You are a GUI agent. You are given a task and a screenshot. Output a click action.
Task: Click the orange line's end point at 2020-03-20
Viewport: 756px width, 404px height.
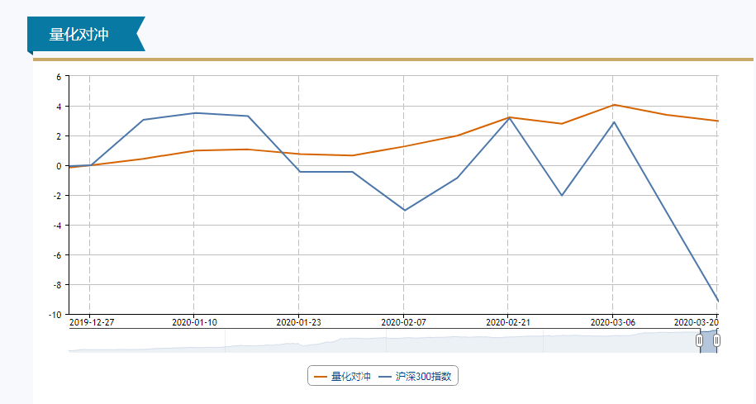tap(717, 121)
